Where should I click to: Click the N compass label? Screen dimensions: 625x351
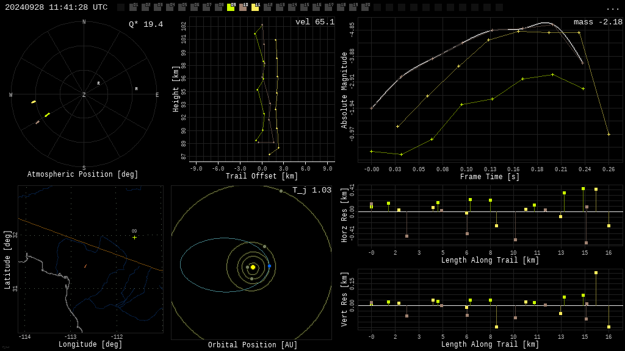coord(84,22)
